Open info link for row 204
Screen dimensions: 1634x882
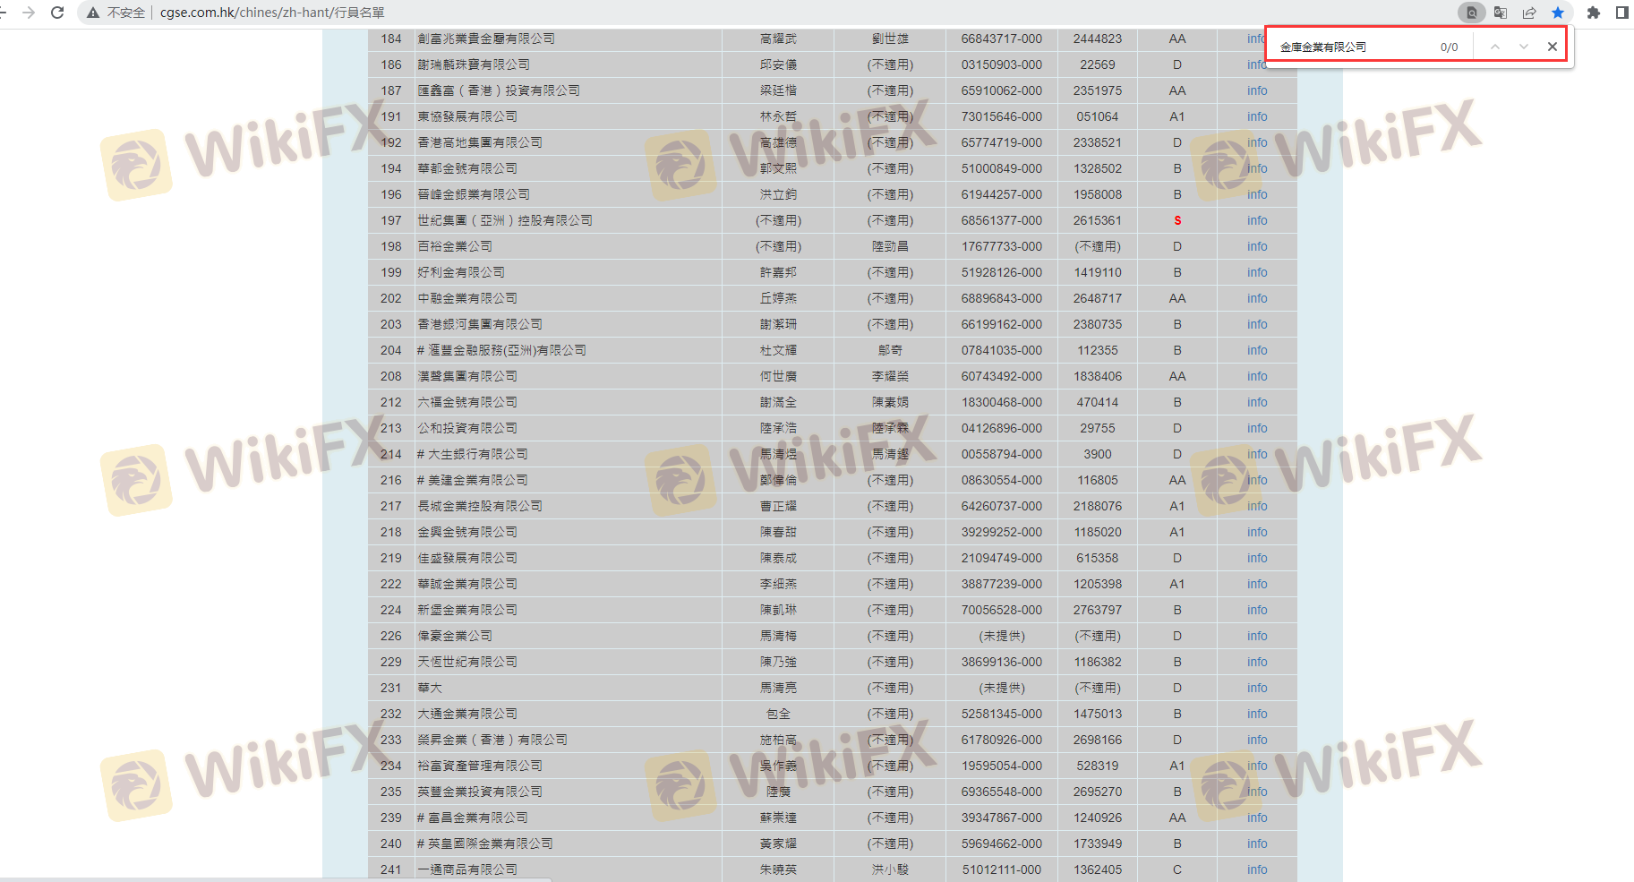tap(1257, 350)
